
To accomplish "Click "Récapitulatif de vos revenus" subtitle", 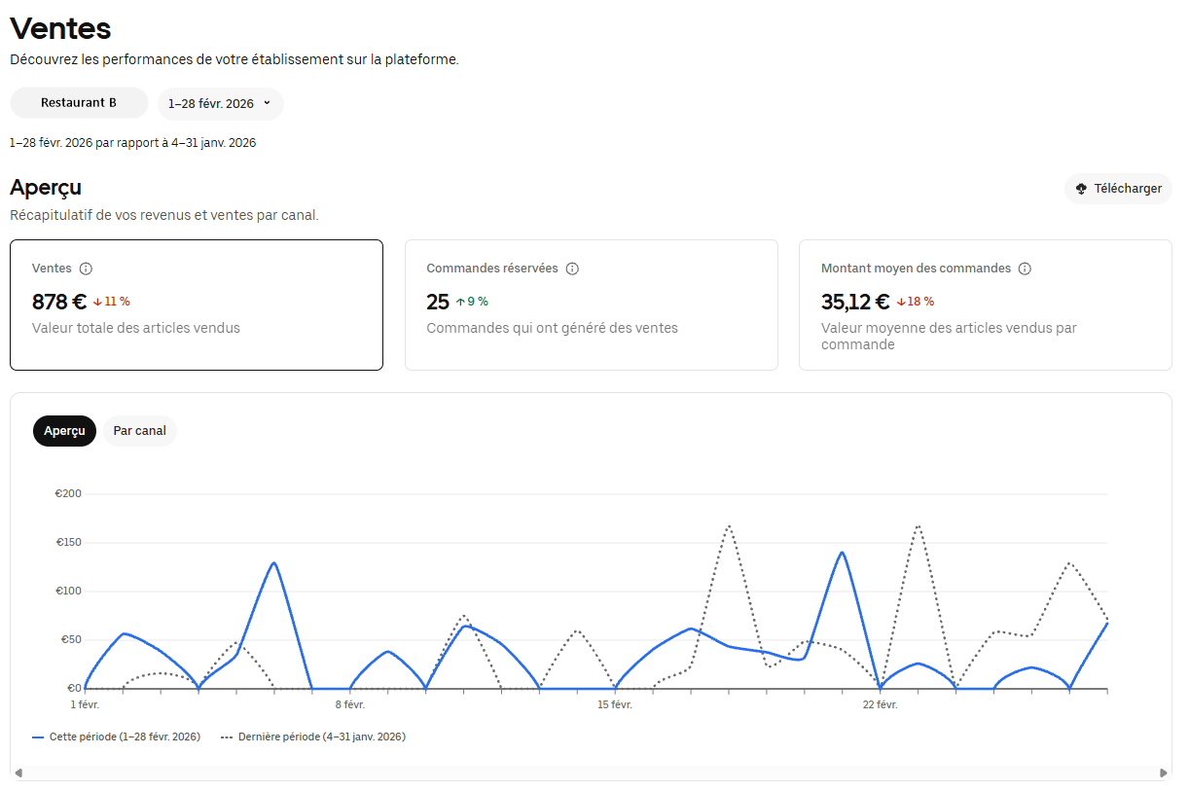I will click(164, 215).
